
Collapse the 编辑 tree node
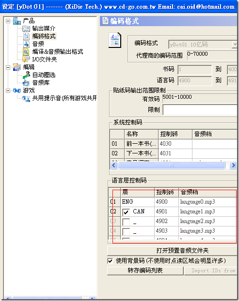[8, 67]
